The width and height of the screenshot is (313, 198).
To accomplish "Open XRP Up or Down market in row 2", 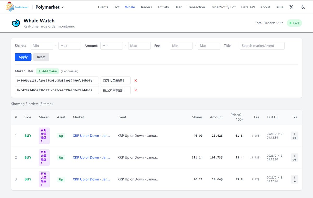I will coord(91,157).
